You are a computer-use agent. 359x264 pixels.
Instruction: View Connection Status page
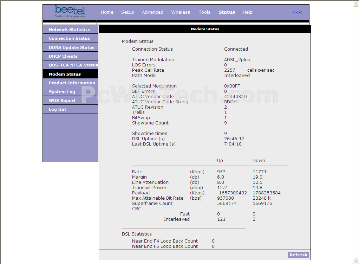[71, 38]
